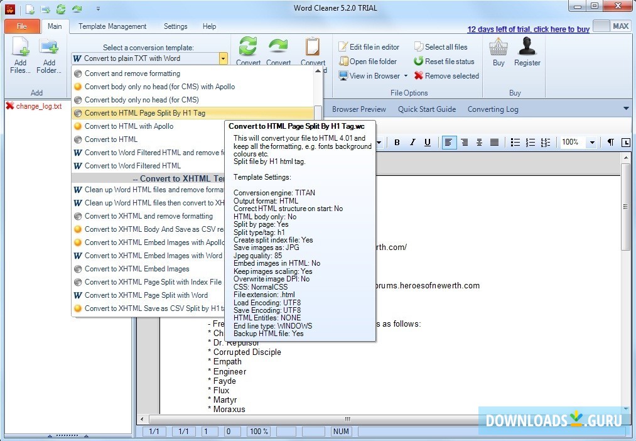Choose Convert to Word Filtered HTML template
This screenshot has width=636, height=441.
[148, 165]
